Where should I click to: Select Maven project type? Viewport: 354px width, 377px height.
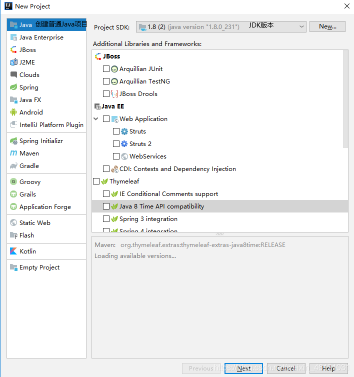46,153
